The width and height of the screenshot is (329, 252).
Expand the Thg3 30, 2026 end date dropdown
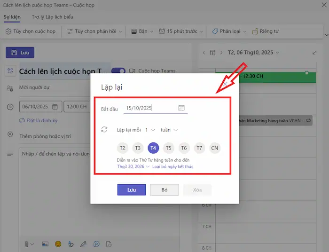coord(133,166)
